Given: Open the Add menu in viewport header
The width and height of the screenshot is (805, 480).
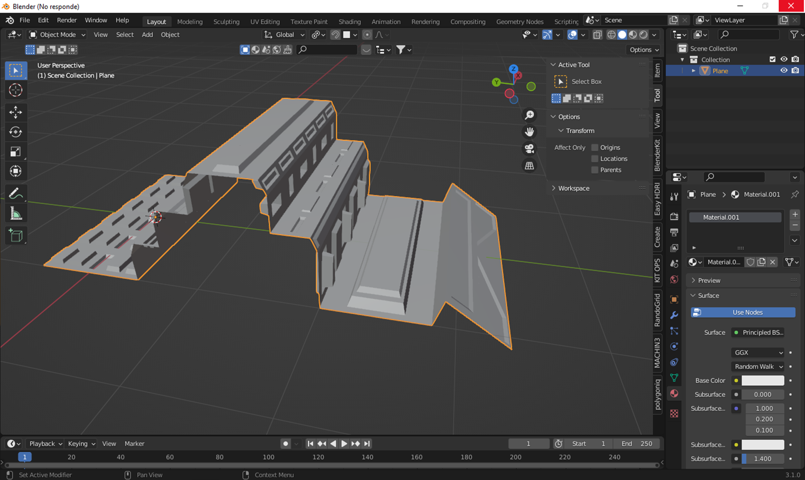Looking at the screenshot, I should click(147, 35).
